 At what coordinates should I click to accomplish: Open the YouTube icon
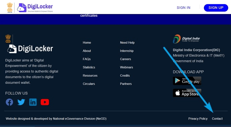[45, 102]
